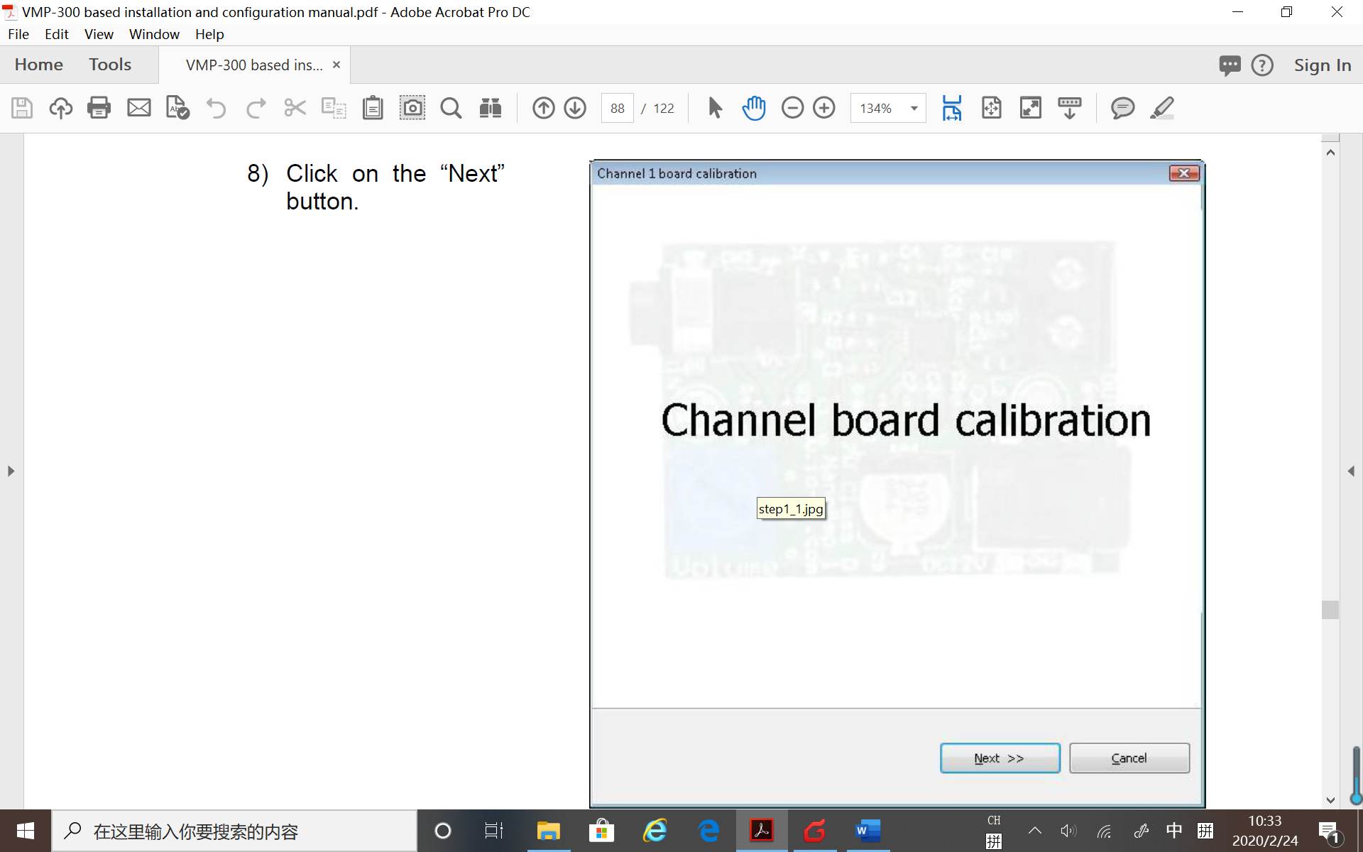Activate the Hand pan tool
Viewport: 1363px width, 852px height.
tap(754, 108)
